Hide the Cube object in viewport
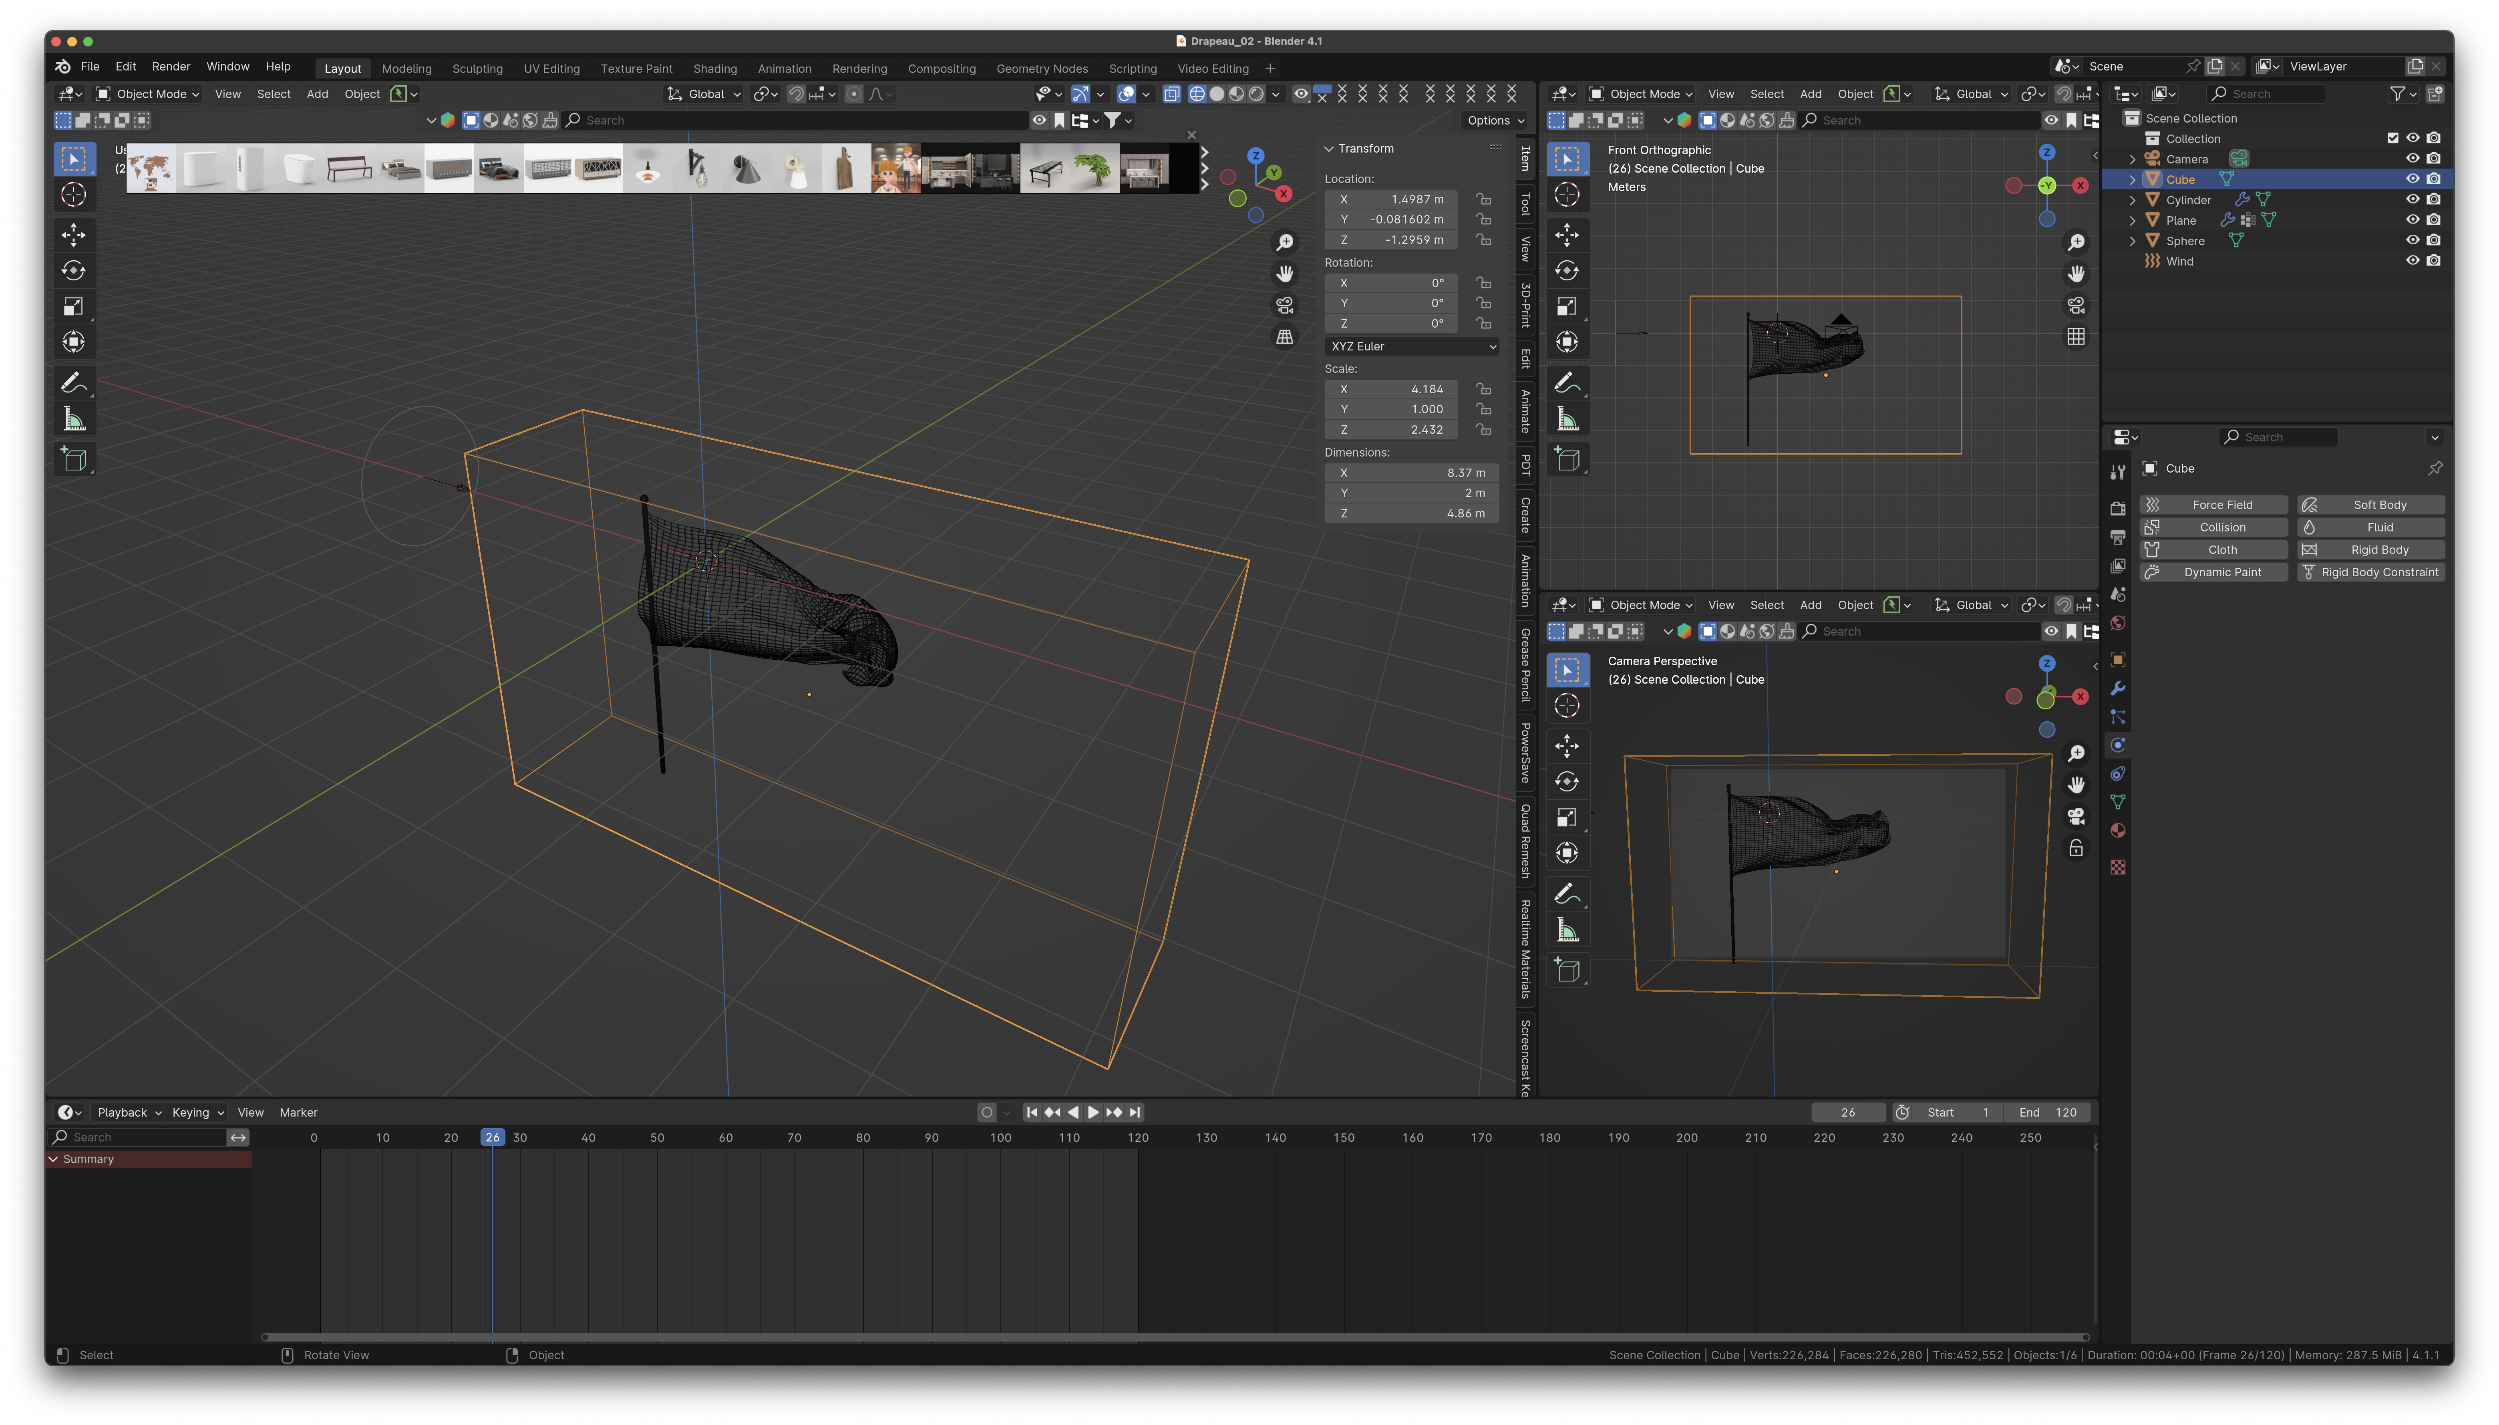Screen dimensions: 2499x1425 [x=2413, y=179]
